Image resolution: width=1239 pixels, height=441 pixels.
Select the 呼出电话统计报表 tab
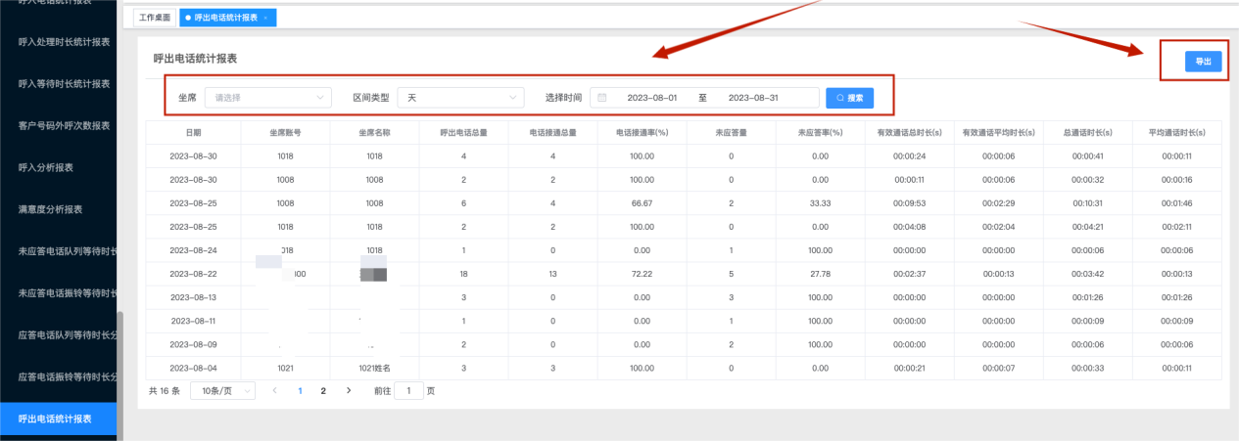click(x=226, y=18)
